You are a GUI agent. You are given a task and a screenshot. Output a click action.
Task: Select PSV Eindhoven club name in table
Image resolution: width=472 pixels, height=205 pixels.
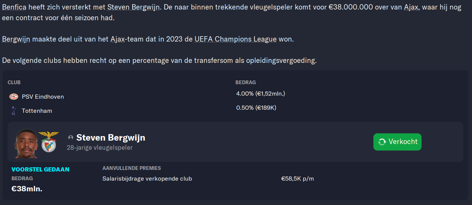(43, 97)
